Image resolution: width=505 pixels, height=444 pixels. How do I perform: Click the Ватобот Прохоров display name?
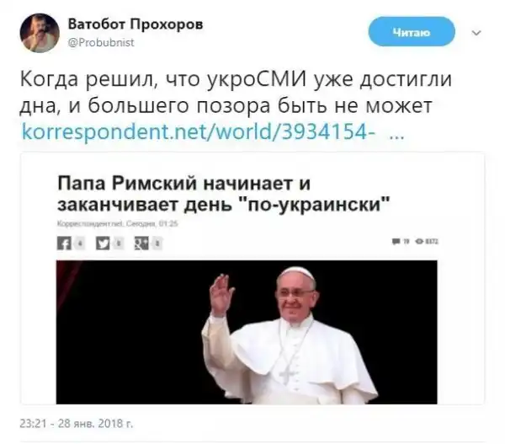(x=136, y=24)
